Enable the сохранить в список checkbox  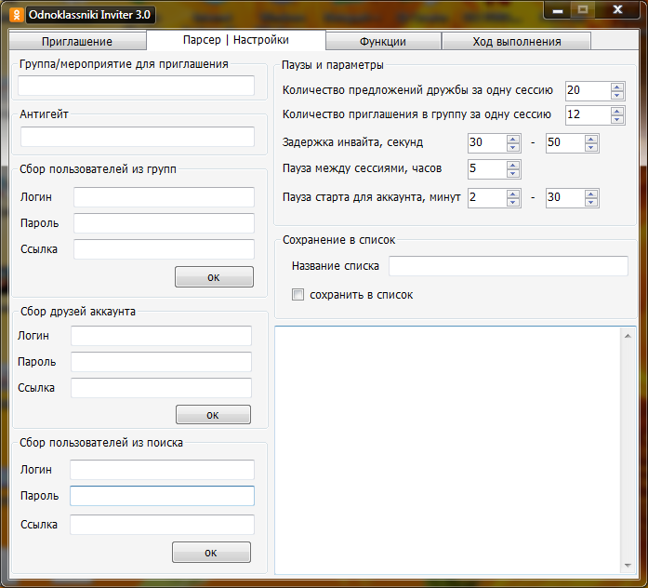tap(298, 295)
